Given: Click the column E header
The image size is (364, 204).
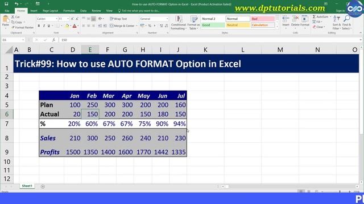Looking at the screenshot, I should [x=90, y=50].
